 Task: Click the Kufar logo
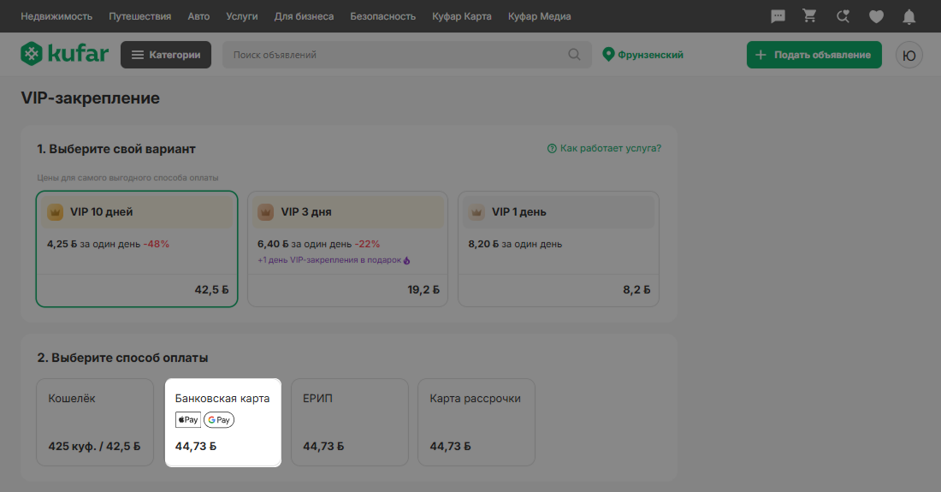65,54
